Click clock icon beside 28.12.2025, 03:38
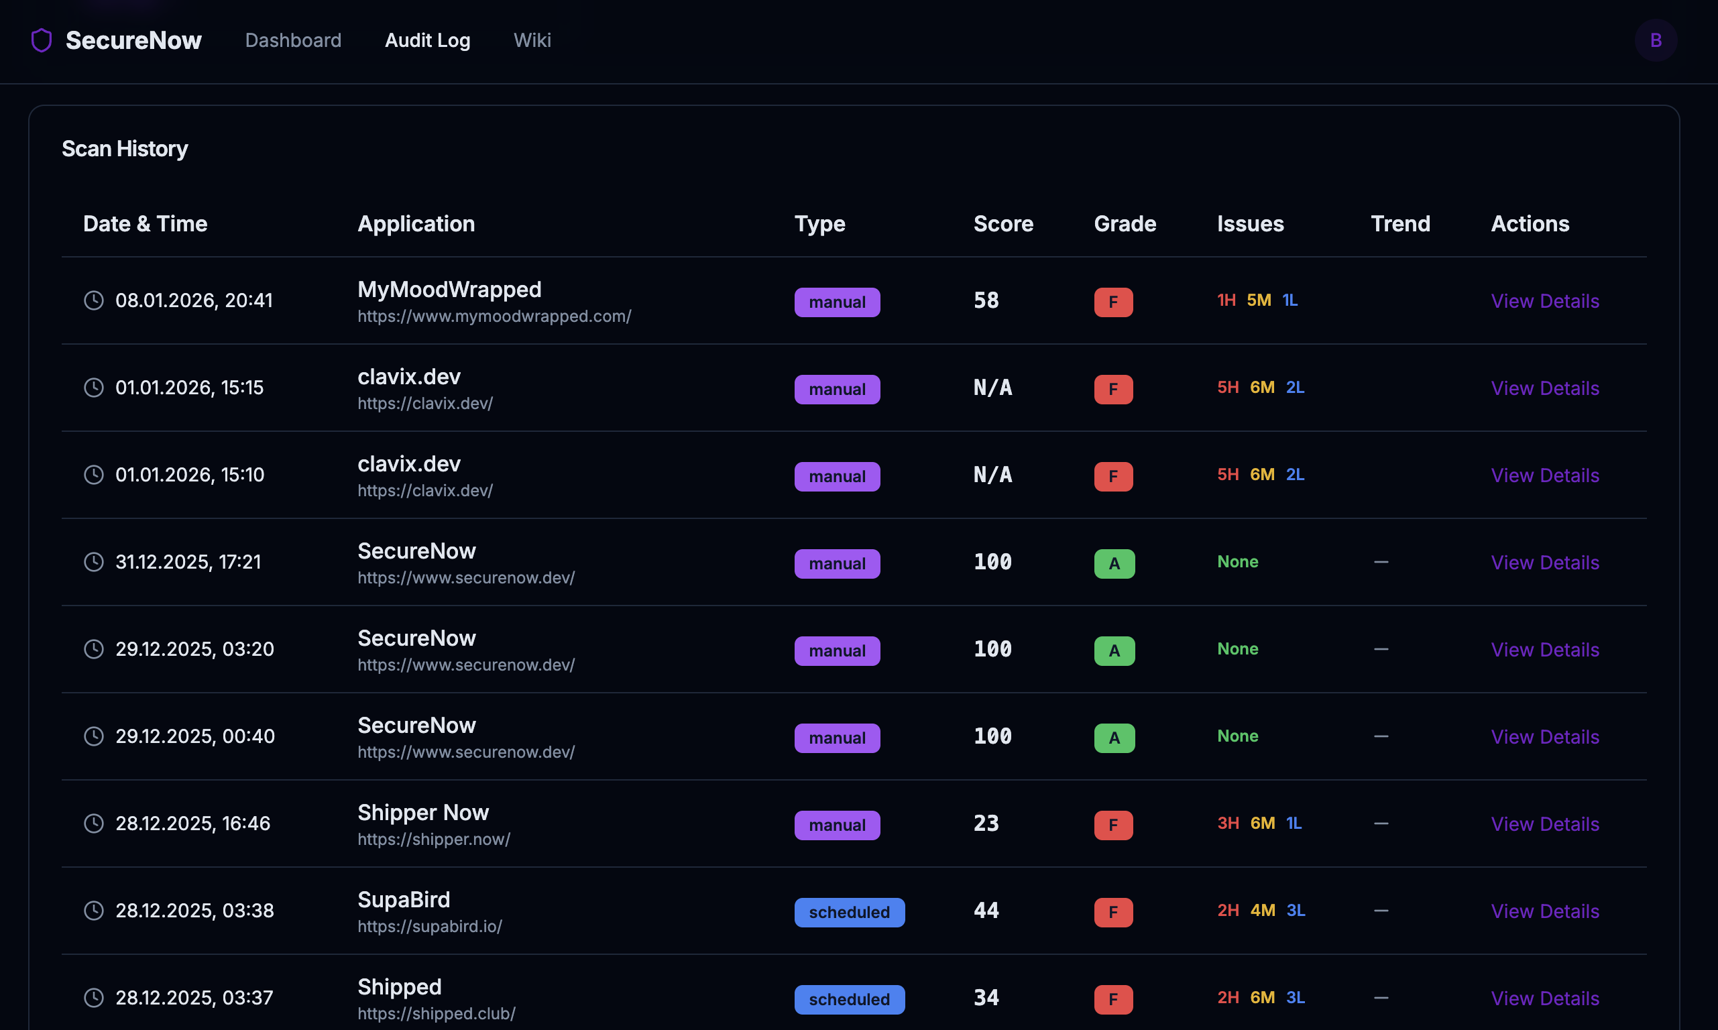The width and height of the screenshot is (1718, 1030). [x=94, y=911]
